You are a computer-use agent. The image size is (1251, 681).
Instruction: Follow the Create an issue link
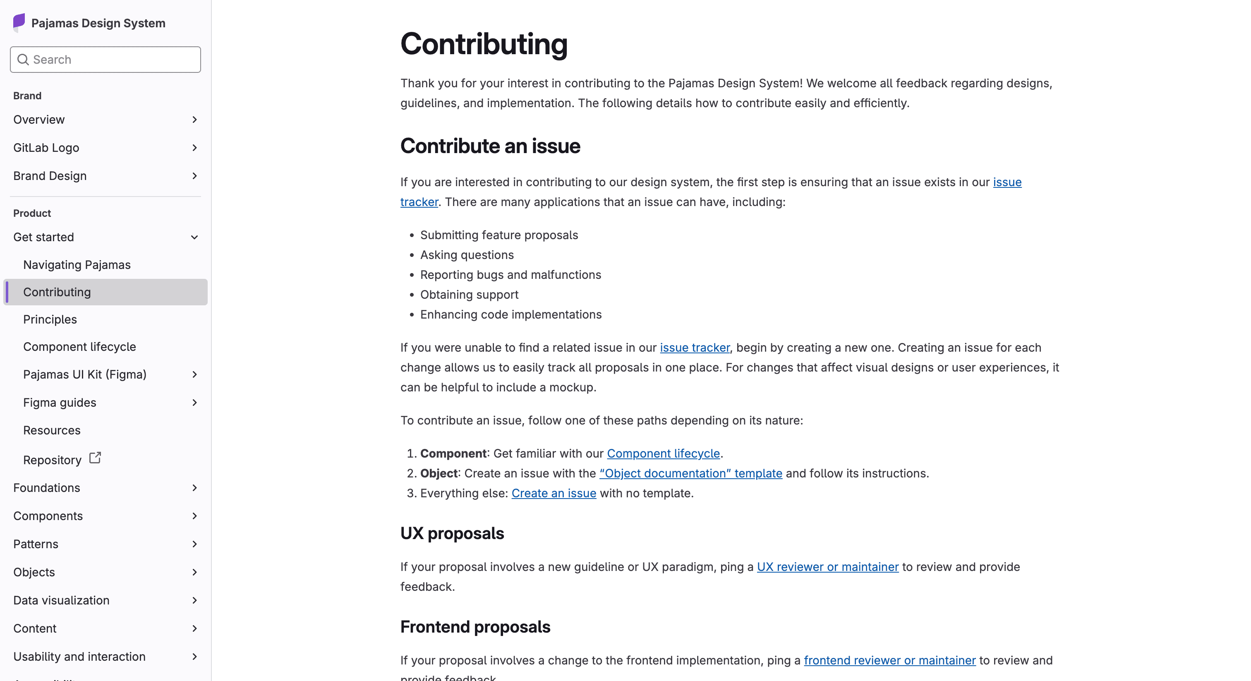pos(554,493)
